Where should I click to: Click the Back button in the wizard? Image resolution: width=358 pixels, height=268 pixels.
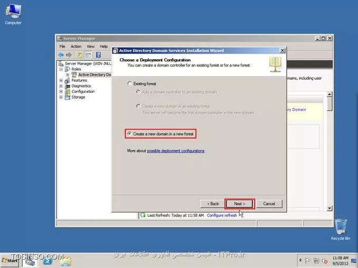pos(213,204)
